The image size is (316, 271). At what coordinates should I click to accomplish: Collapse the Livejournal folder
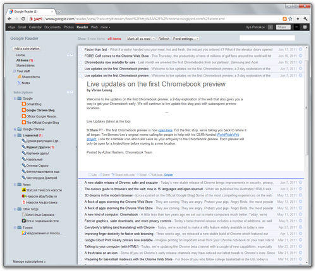pyautogui.click(x=15, y=135)
